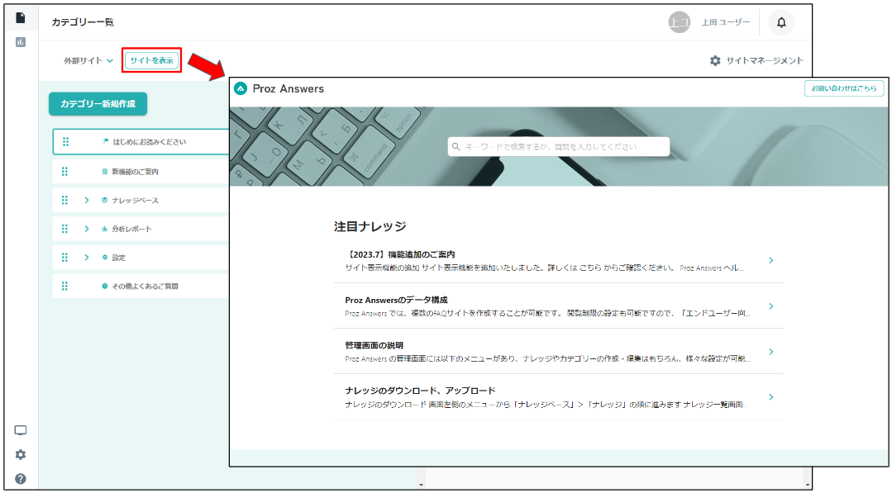Click the flag icon beside はじめにお読みください

(x=106, y=141)
